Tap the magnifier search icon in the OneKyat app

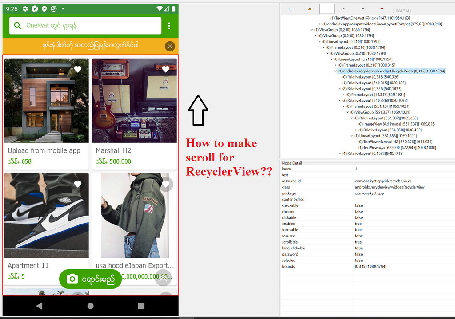pos(18,26)
